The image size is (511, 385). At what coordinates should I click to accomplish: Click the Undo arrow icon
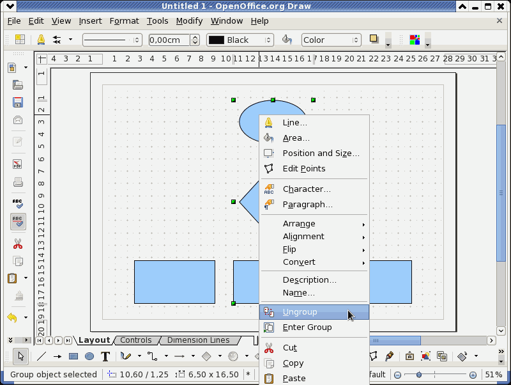pos(12,317)
